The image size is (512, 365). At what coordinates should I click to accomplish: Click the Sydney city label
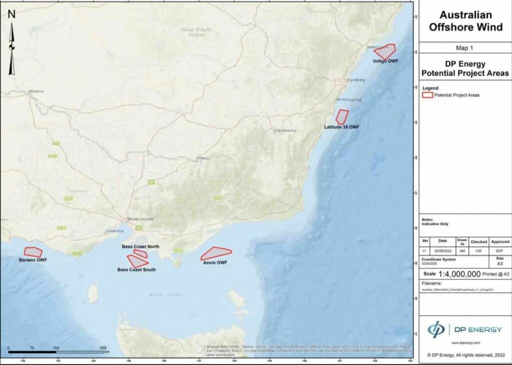[x=356, y=80]
